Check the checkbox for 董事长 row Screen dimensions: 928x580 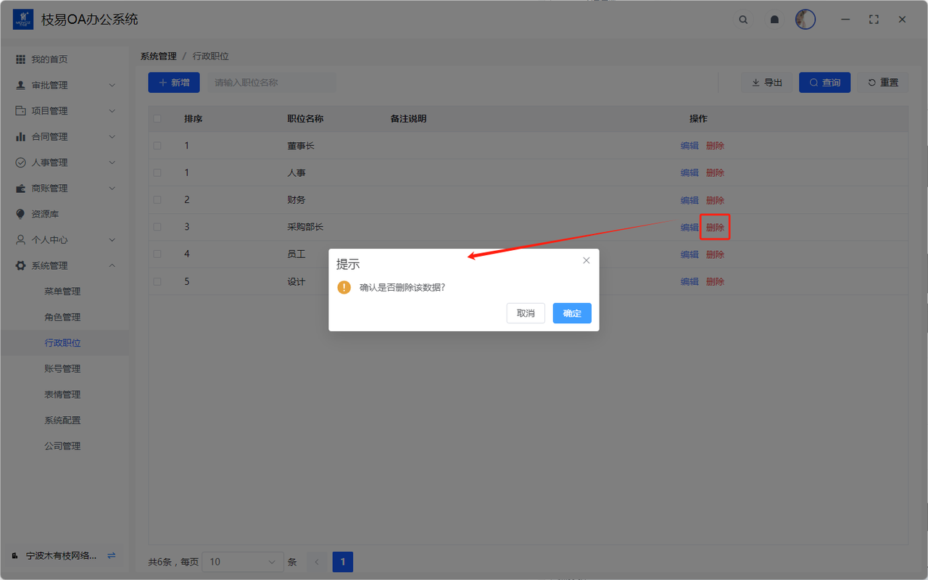157,146
